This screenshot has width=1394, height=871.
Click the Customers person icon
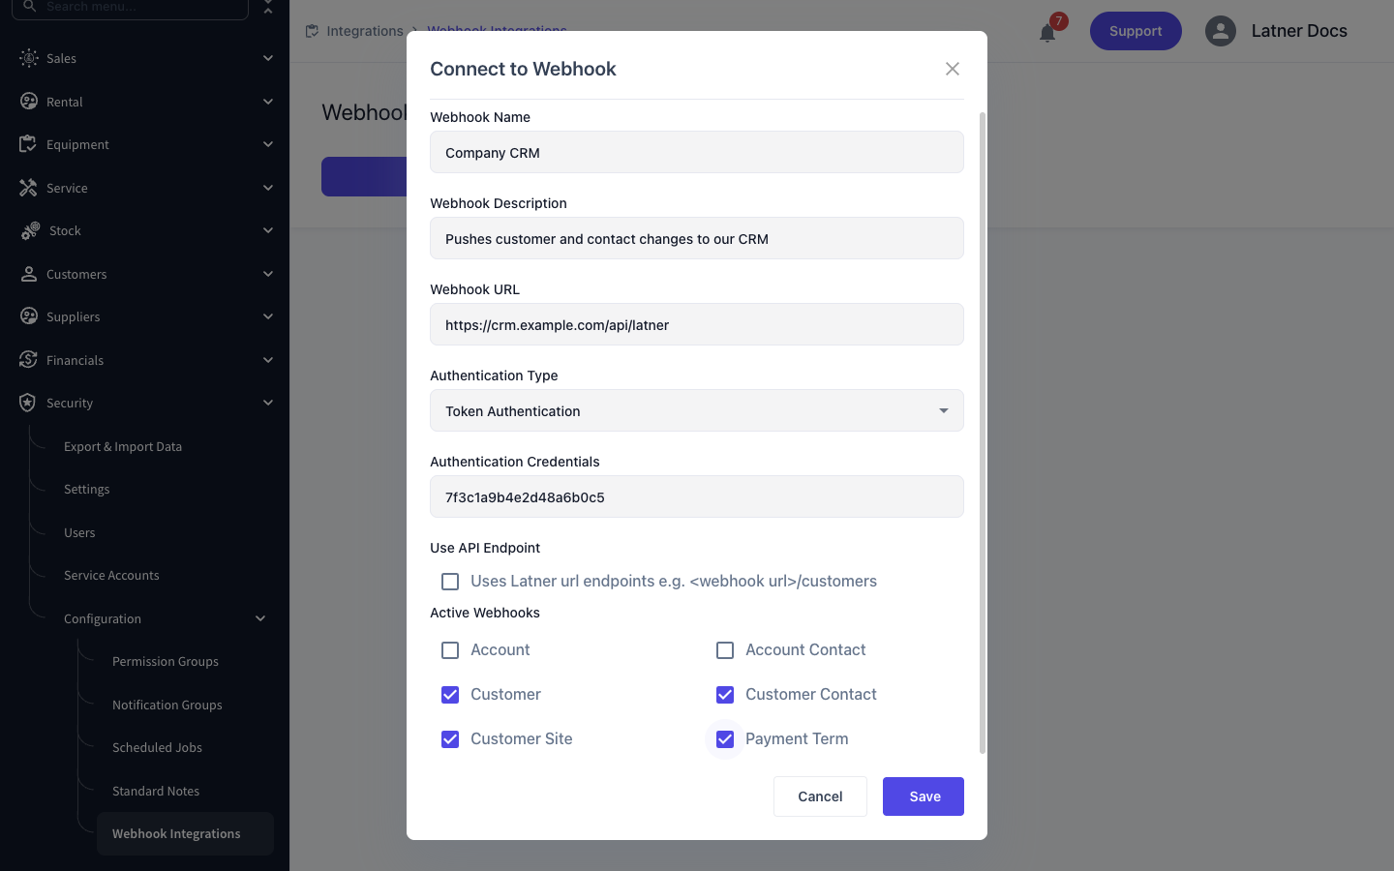[29, 274]
